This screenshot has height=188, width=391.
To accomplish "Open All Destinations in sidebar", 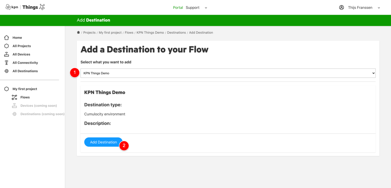I will pyautogui.click(x=25, y=71).
